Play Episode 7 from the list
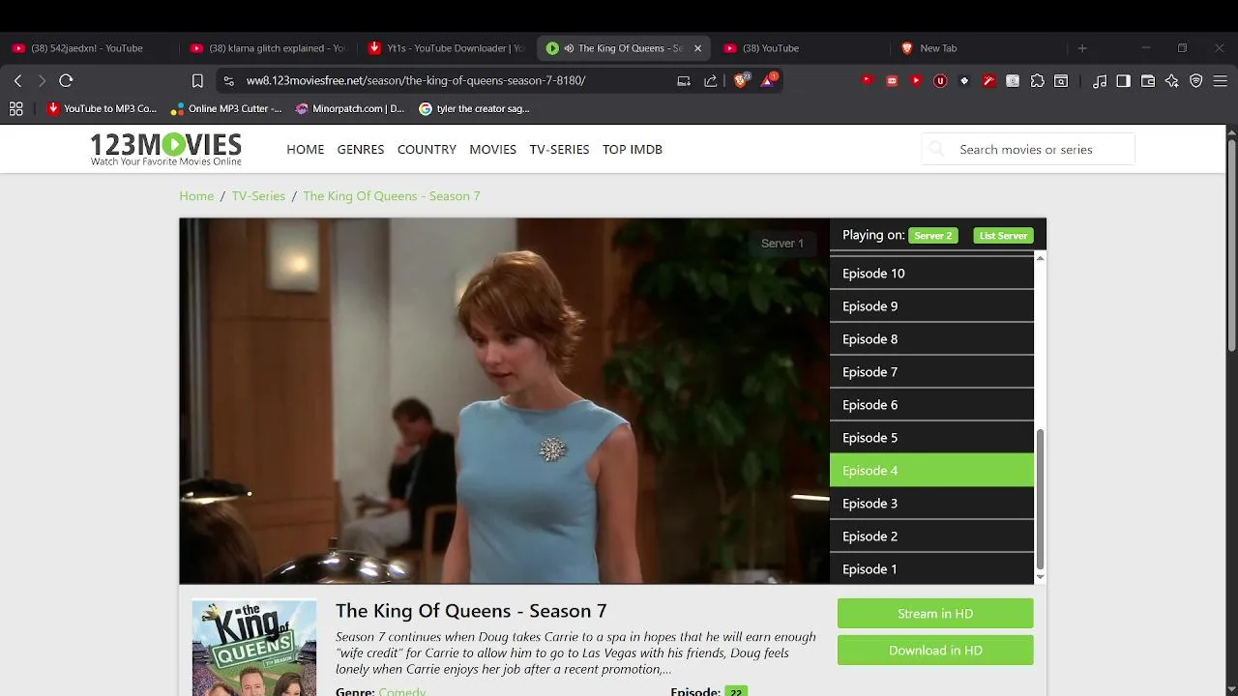1238x696 pixels. coord(931,372)
